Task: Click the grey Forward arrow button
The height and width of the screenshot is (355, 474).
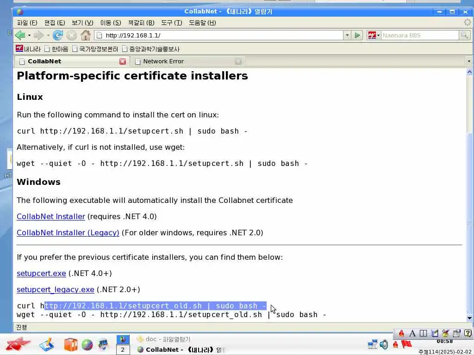Action: [x=39, y=35]
